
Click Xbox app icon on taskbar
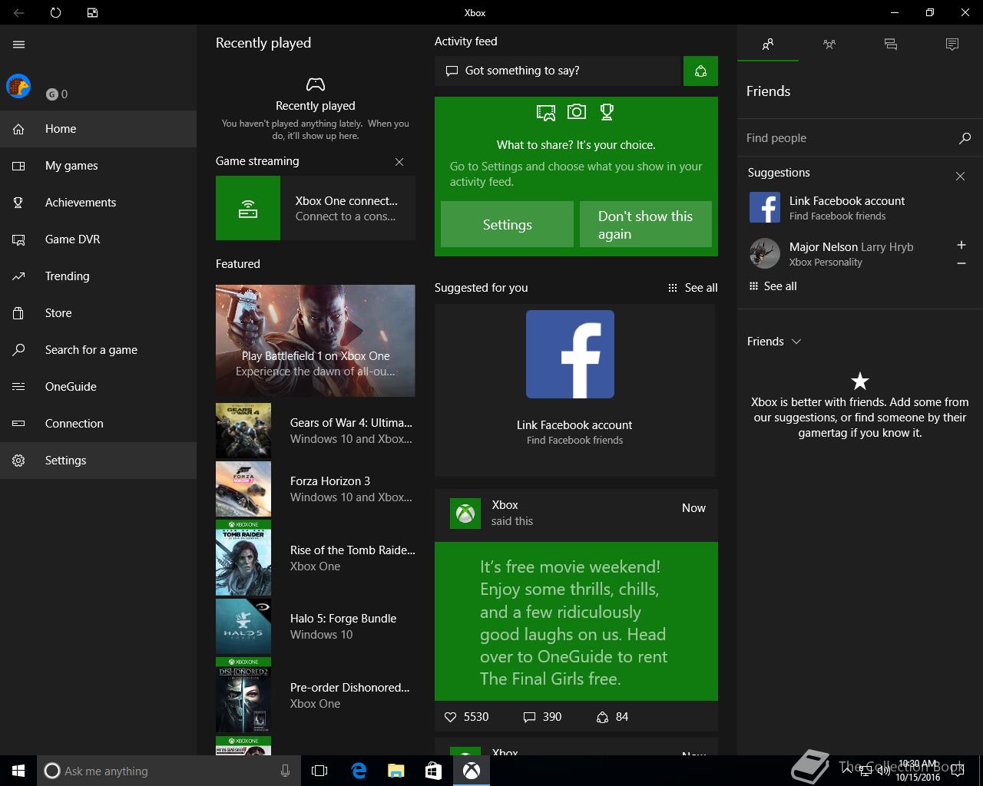[x=472, y=771]
